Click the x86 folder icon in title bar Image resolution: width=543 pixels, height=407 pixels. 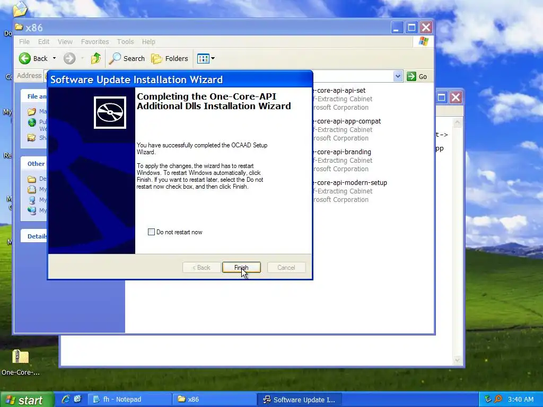(19, 27)
